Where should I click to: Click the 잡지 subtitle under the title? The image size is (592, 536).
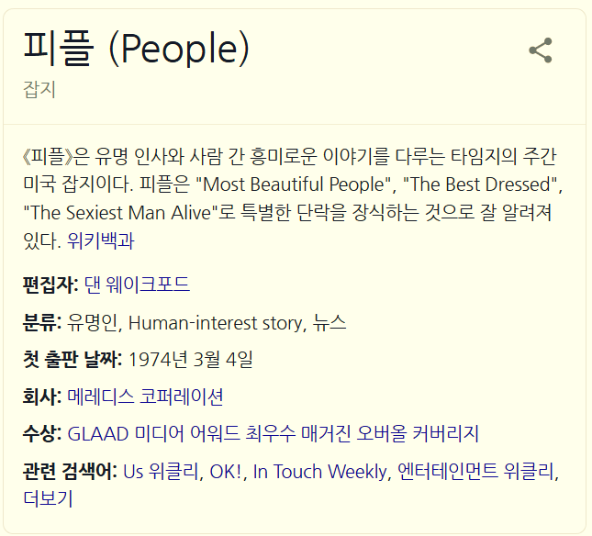pos(39,89)
